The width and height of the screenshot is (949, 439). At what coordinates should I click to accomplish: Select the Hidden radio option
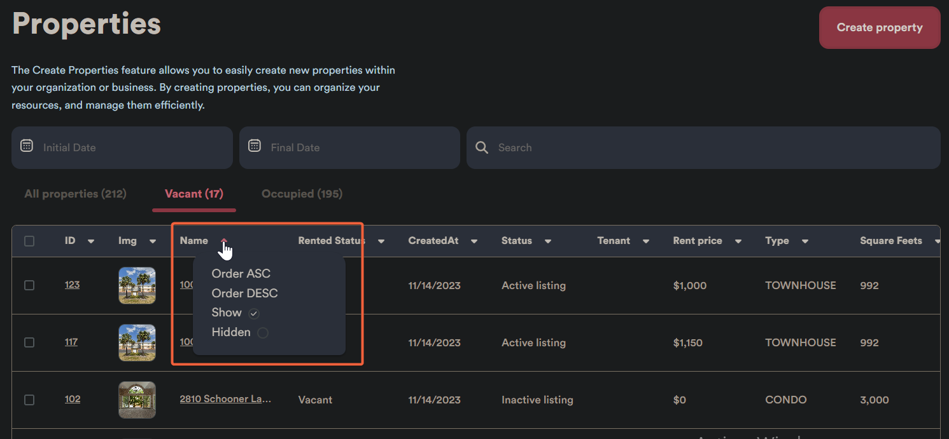[x=262, y=333]
